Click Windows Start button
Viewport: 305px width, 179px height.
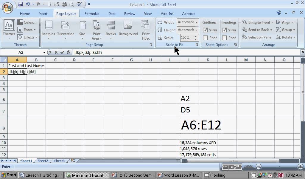(x=9, y=175)
